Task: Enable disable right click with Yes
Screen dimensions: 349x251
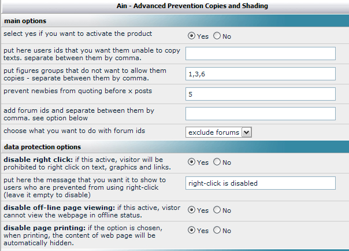Action: point(192,163)
